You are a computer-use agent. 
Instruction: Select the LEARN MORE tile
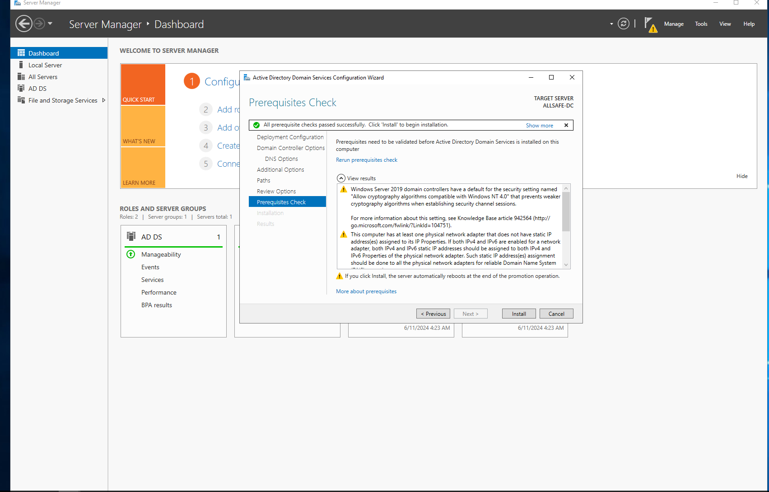pyautogui.click(x=143, y=168)
